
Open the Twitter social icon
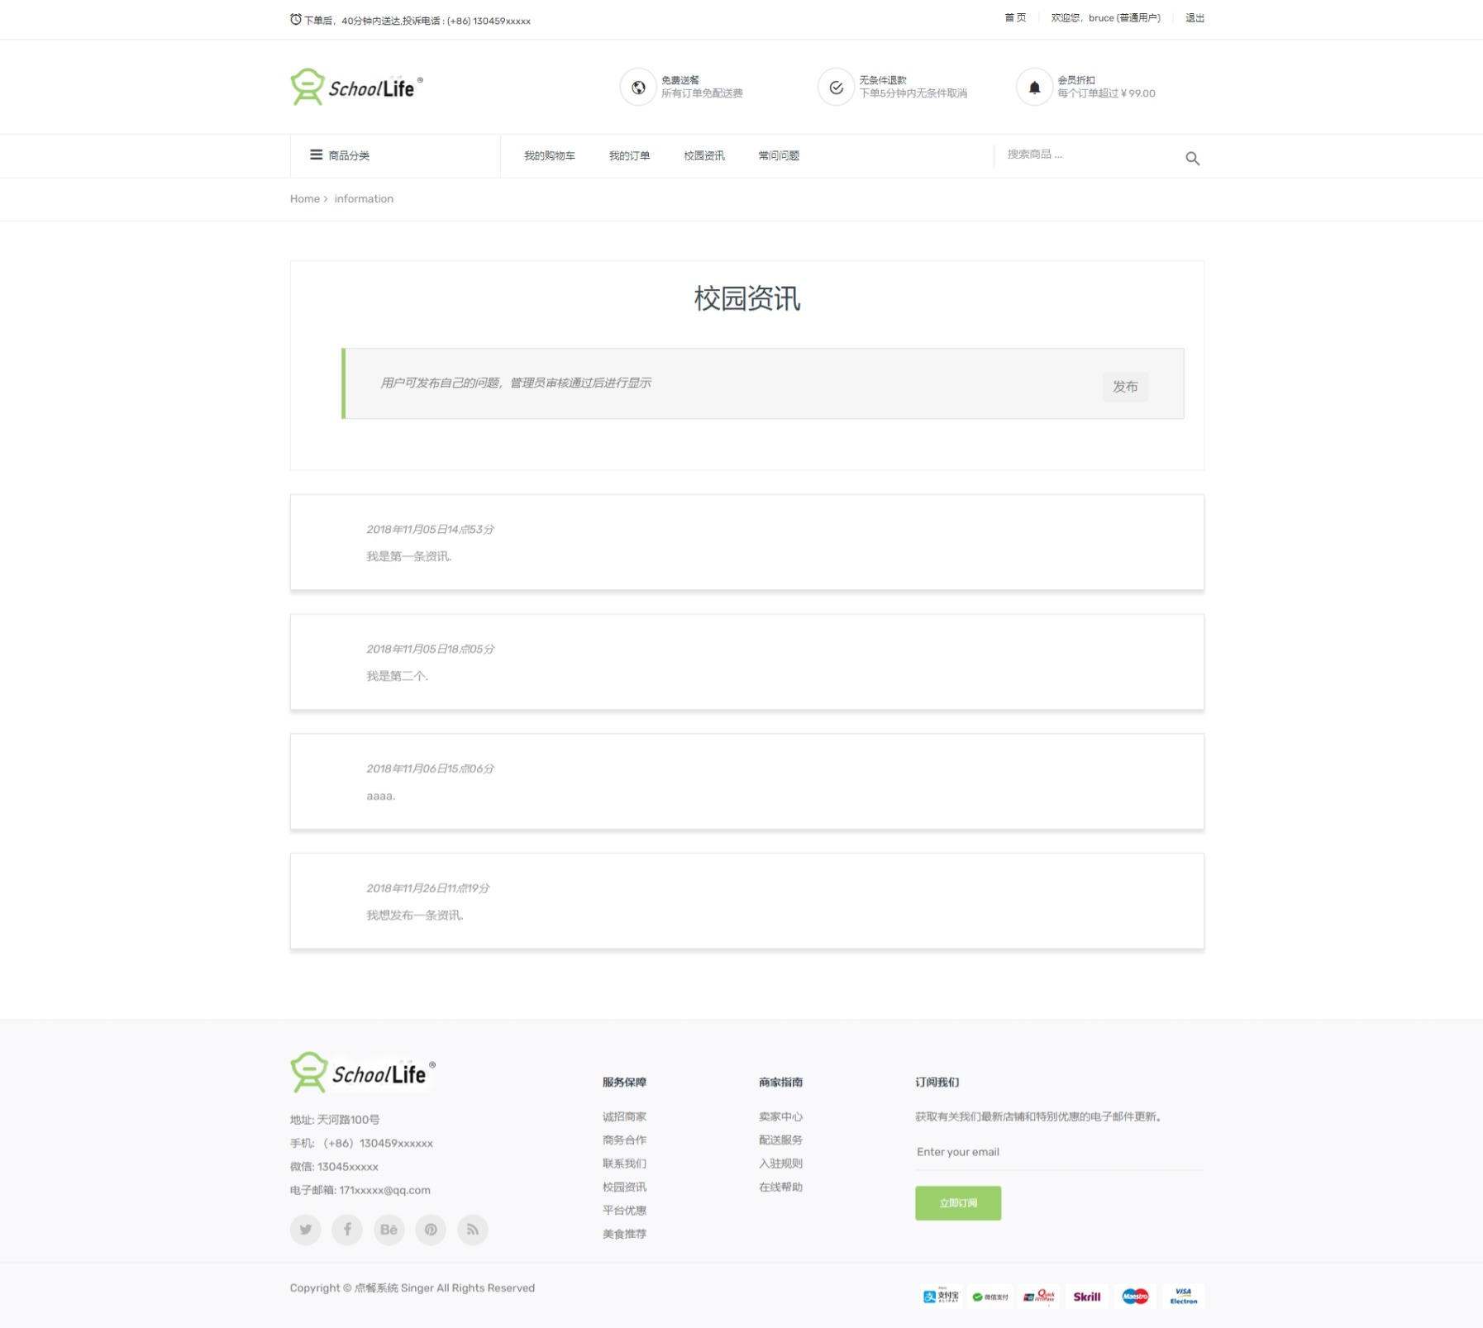pyautogui.click(x=306, y=1229)
